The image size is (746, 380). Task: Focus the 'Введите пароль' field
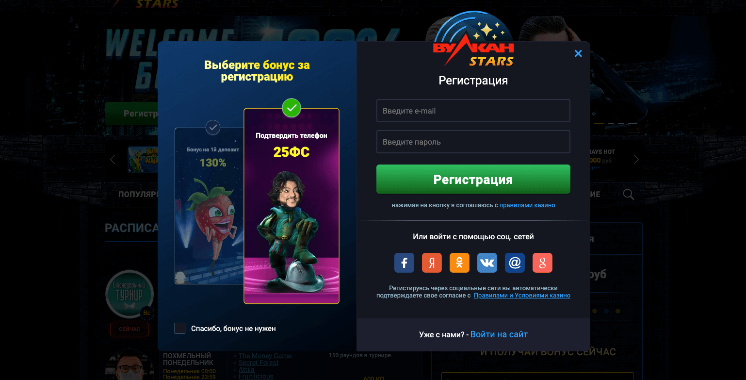tap(473, 142)
